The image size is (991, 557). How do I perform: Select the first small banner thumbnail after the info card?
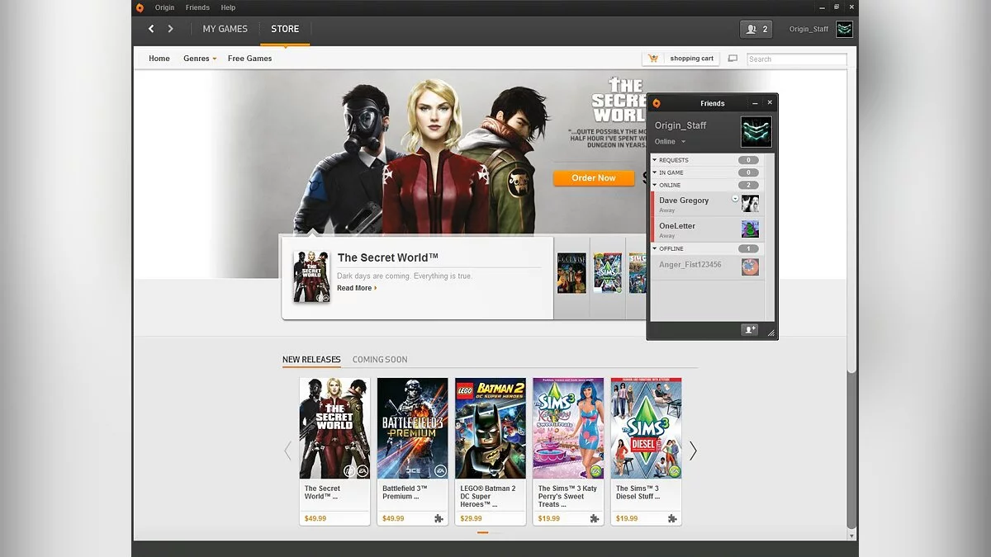click(x=571, y=273)
